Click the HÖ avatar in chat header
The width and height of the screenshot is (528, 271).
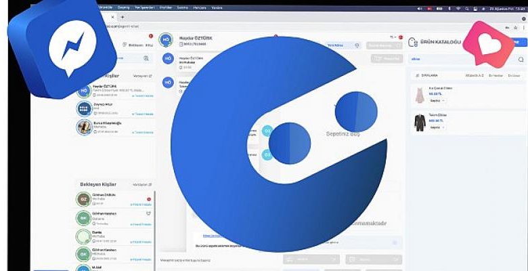tap(166, 40)
